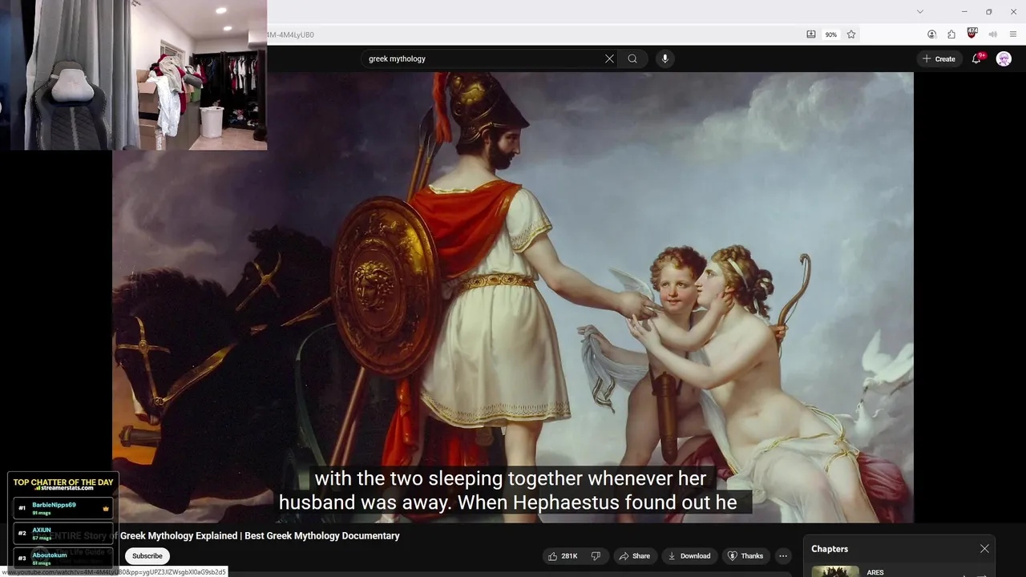Open the browser account profile icon
The image size is (1026, 577).
[931, 34]
